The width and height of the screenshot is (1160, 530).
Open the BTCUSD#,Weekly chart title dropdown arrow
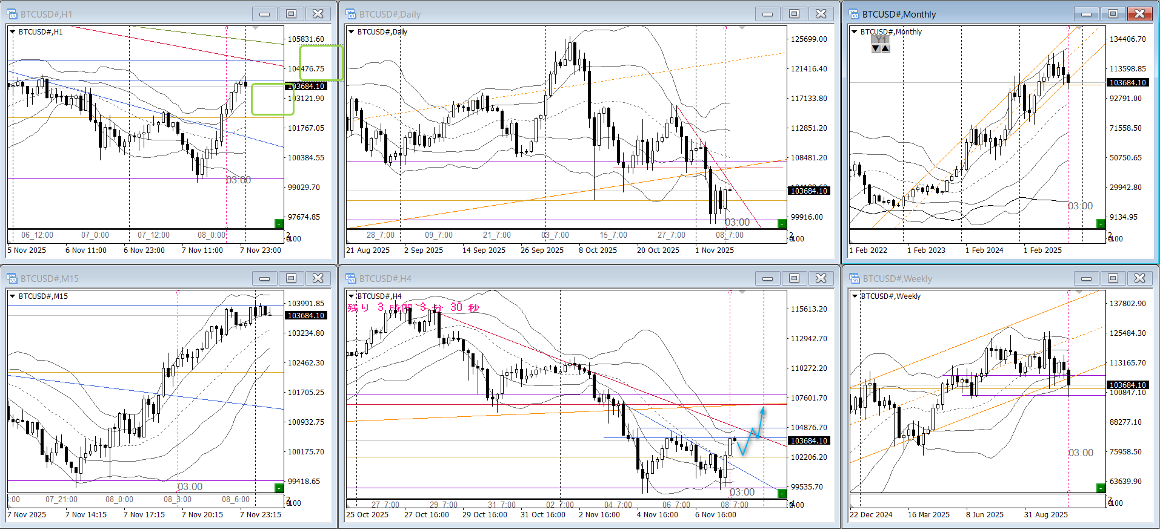pyautogui.click(x=855, y=296)
